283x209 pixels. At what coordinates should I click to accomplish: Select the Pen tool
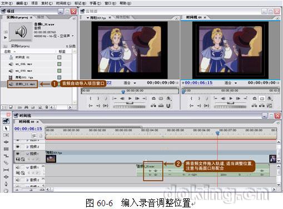(6, 183)
